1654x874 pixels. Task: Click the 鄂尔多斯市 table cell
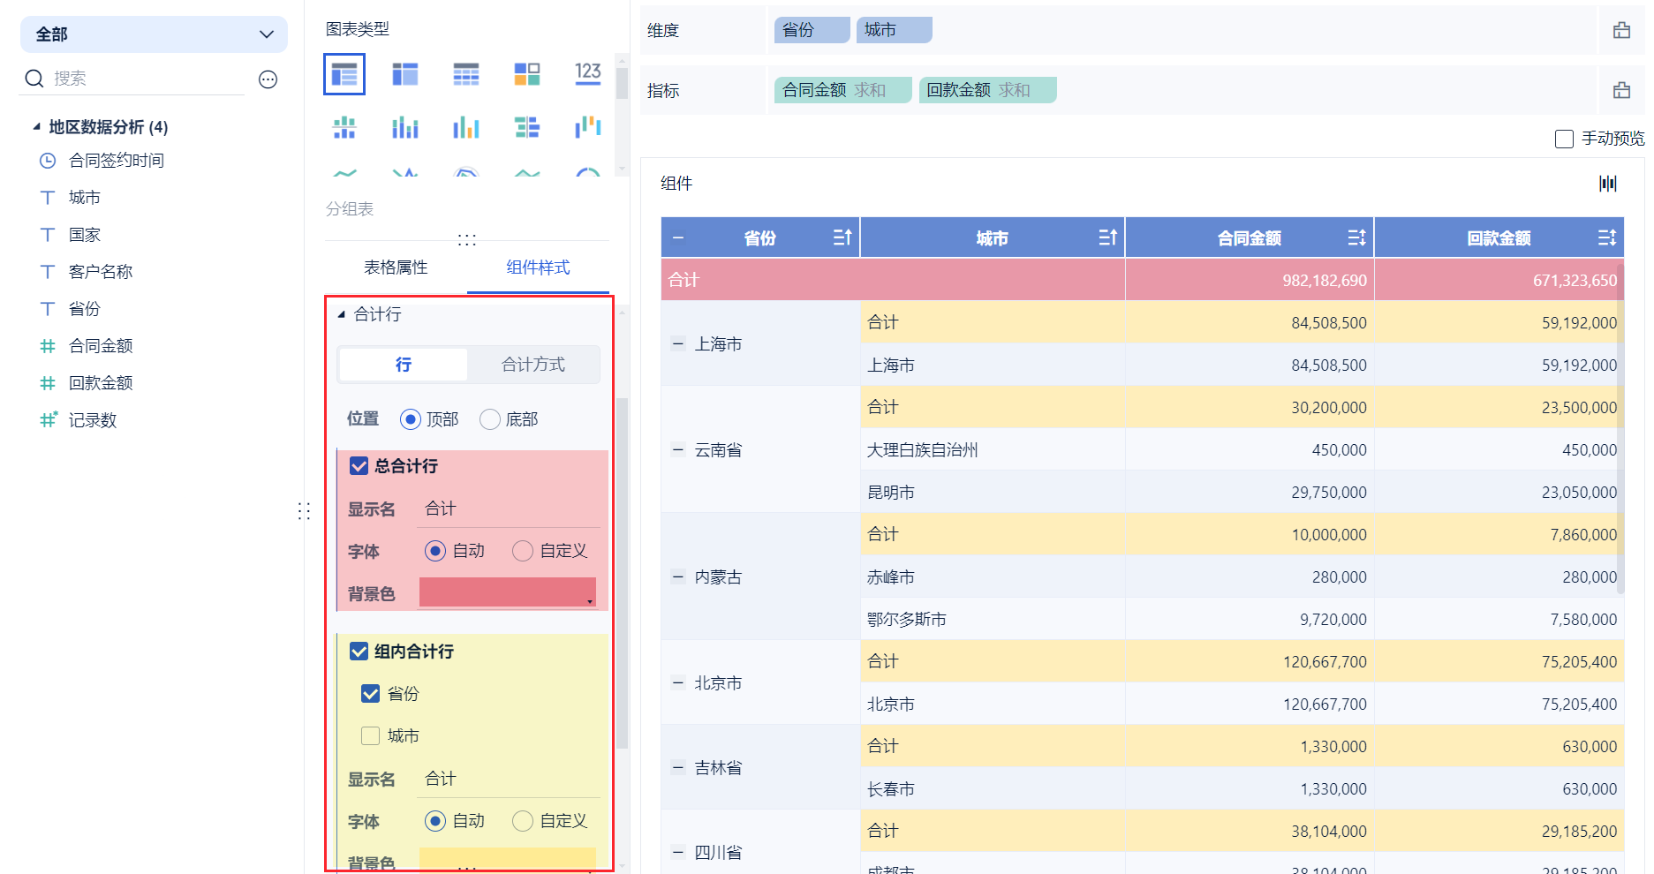993,619
